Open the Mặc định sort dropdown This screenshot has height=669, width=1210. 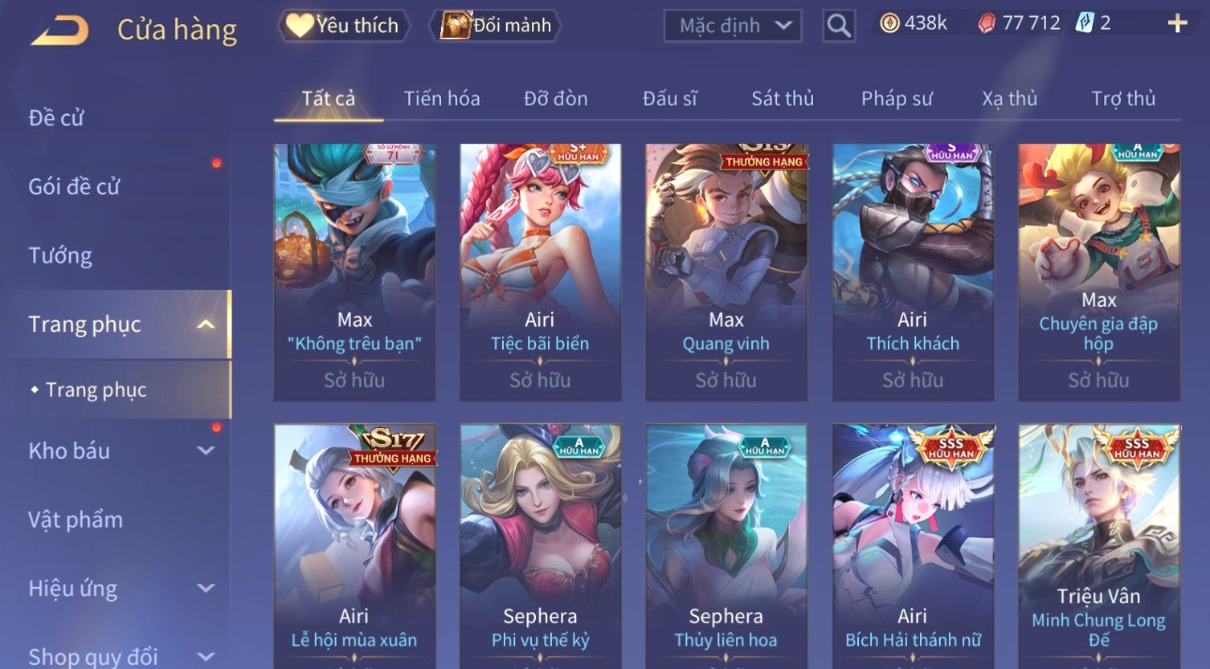[733, 26]
